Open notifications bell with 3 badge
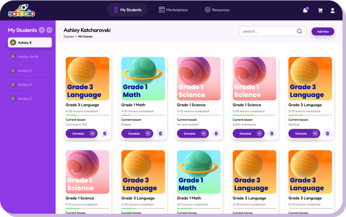346x217 pixels. pos(305,10)
